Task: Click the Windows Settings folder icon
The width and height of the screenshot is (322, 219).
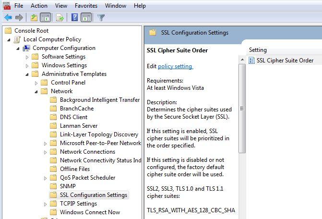Action: (x=35, y=65)
